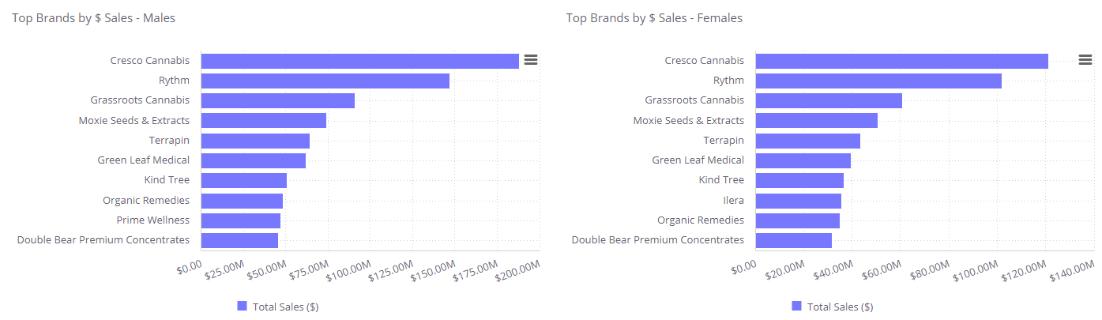Image resolution: width=1102 pixels, height=320 pixels.
Task: Select the Rythm bar in Females chart
Action: [x=878, y=81]
